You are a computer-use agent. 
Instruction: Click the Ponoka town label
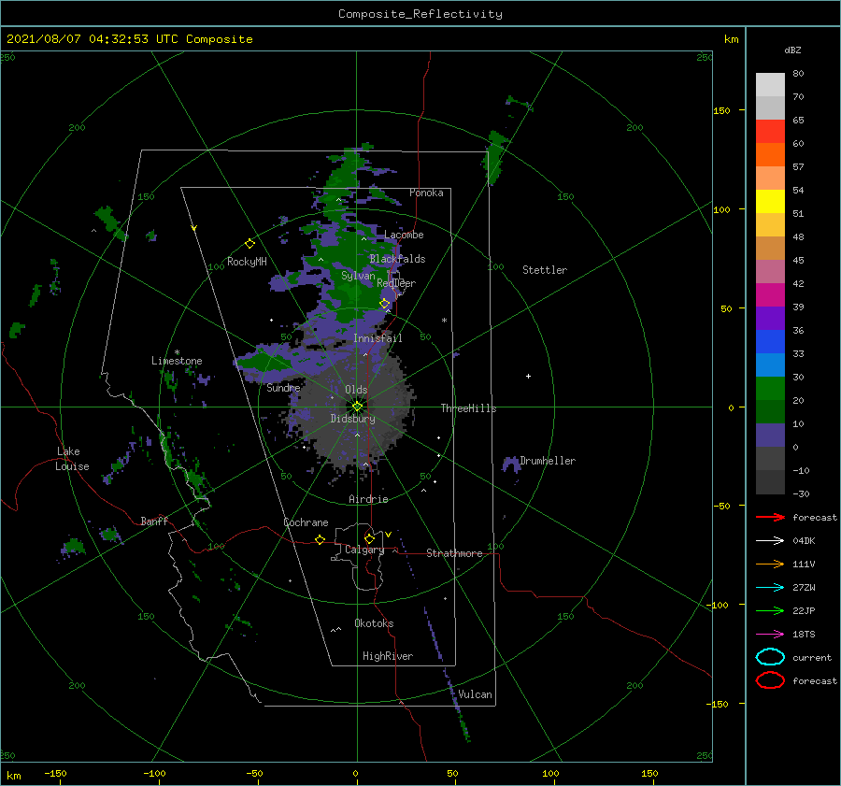[x=426, y=193]
